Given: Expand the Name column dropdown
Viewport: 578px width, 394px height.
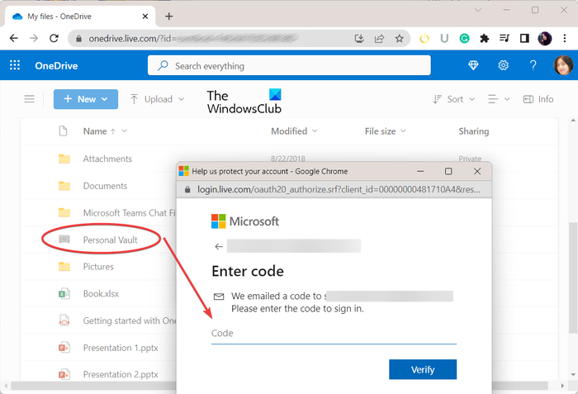Looking at the screenshot, I should point(124,131).
